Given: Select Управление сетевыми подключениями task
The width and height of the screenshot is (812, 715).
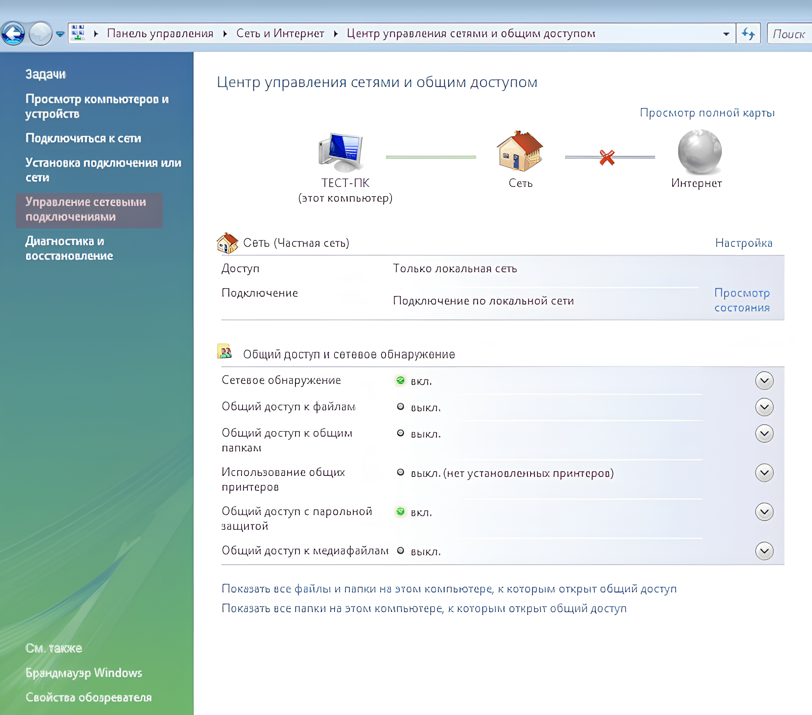Looking at the screenshot, I should pyautogui.click(x=86, y=209).
